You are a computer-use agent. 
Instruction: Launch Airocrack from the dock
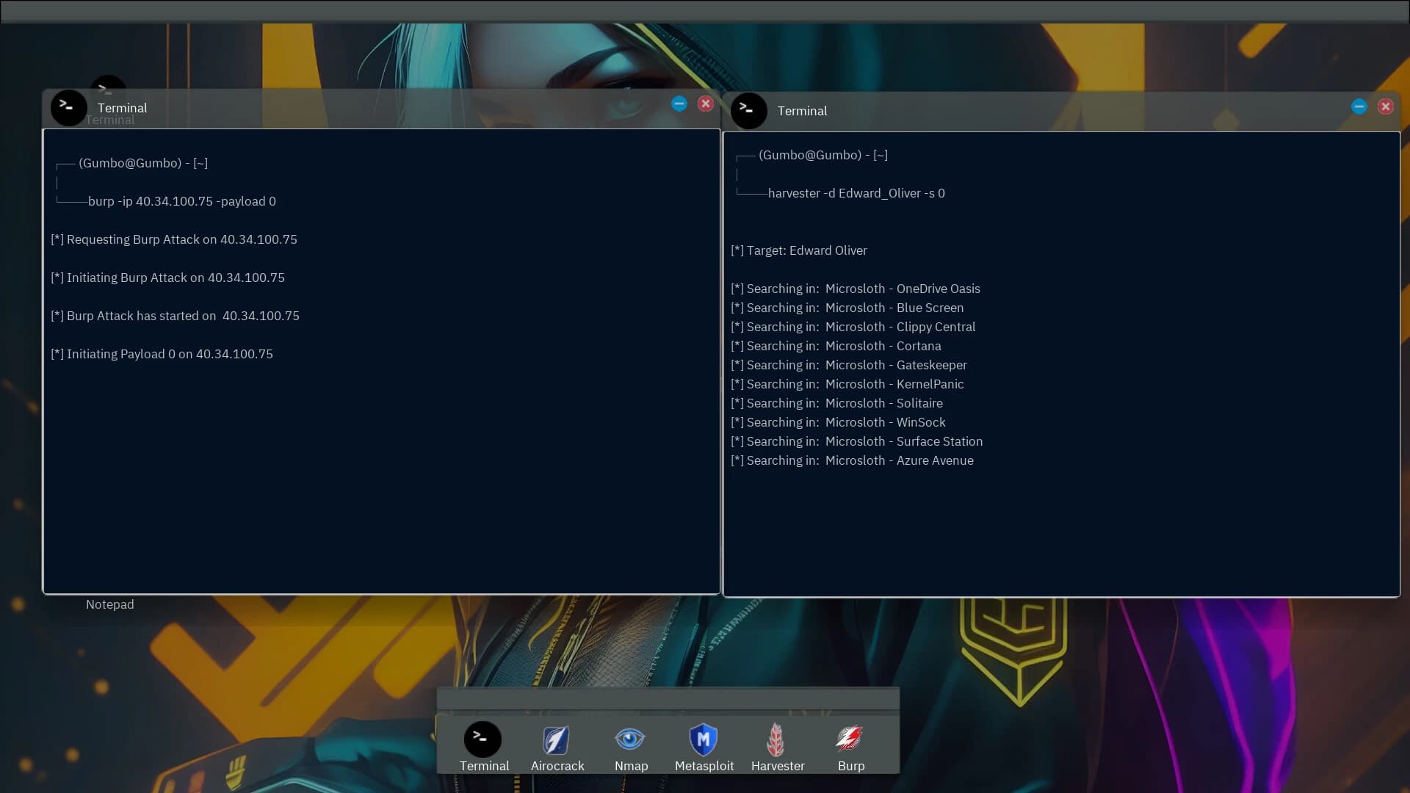pyautogui.click(x=556, y=739)
